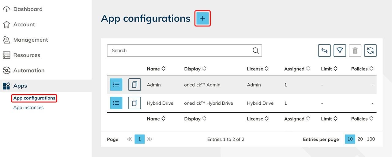This screenshot has width=392, height=157.
Task: Go to page 1 in pagination
Action: (140, 139)
